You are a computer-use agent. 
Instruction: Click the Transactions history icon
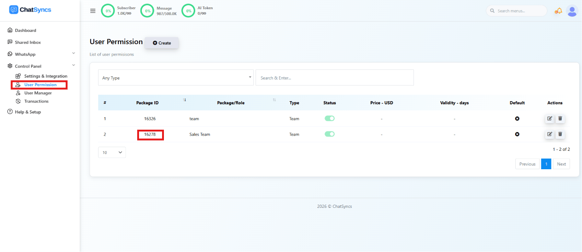(x=18, y=101)
